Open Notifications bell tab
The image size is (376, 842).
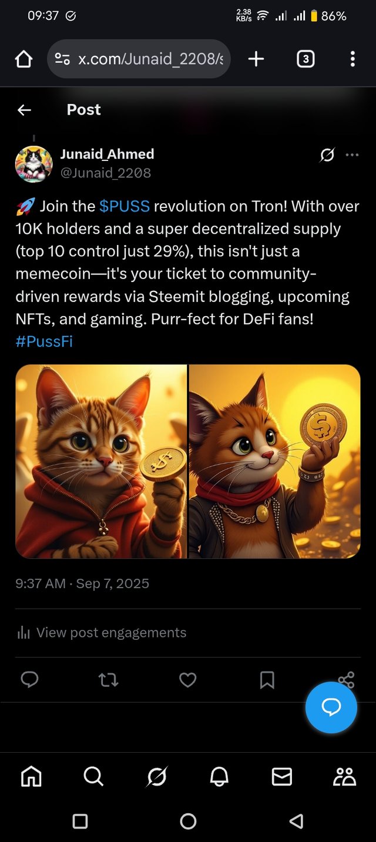(x=219, y=777)
